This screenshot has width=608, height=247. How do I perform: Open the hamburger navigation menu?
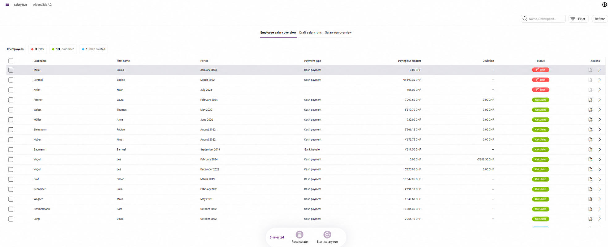point(7,4)
